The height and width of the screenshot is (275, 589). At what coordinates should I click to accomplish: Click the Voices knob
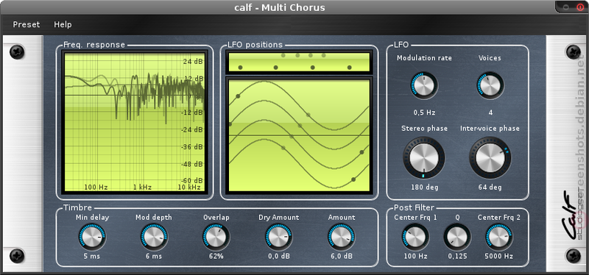pos(490,85)
